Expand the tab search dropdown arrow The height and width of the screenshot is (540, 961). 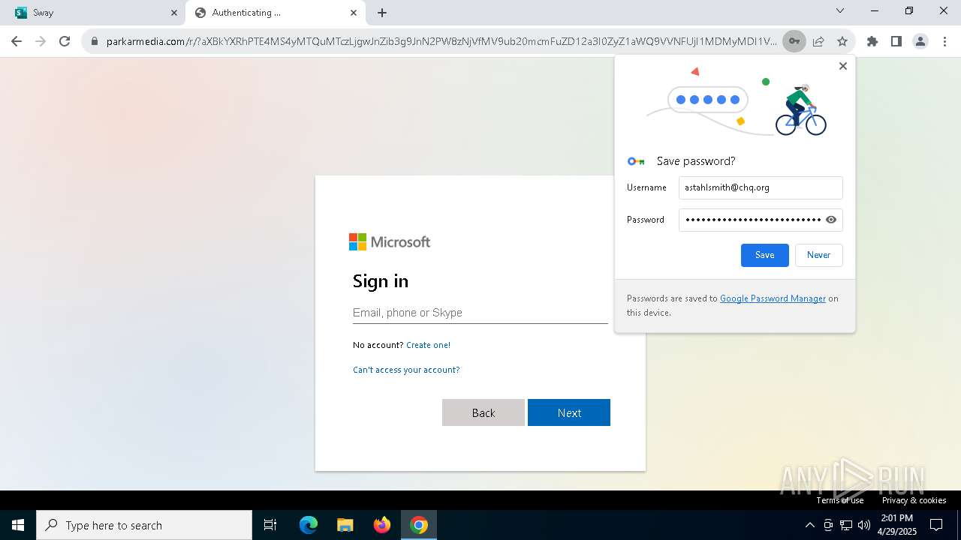(840, 10)
